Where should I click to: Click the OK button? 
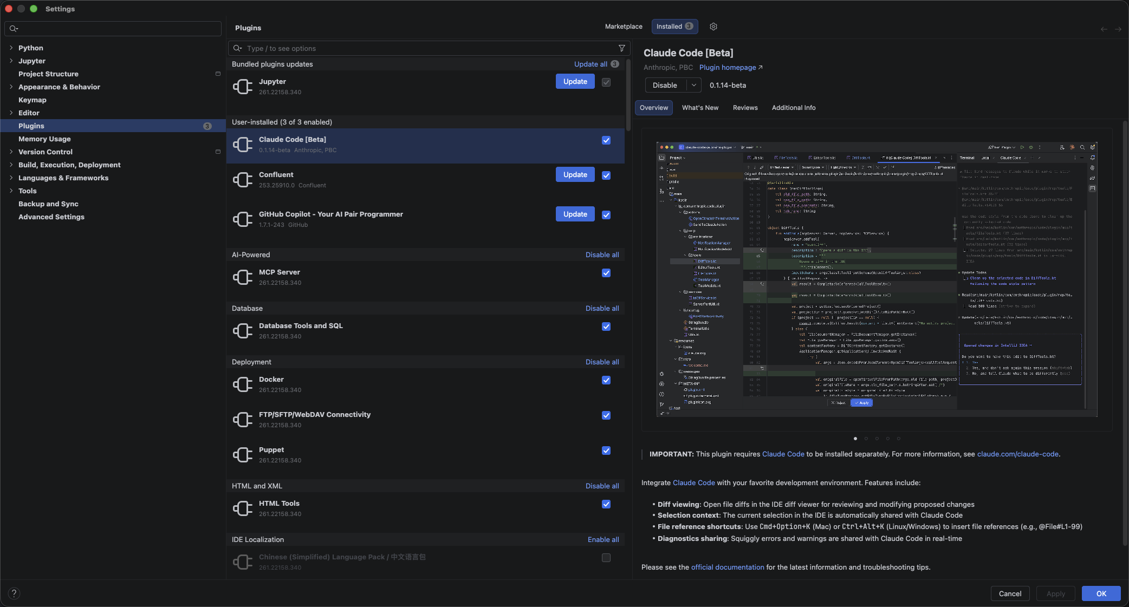(1101, 593)
